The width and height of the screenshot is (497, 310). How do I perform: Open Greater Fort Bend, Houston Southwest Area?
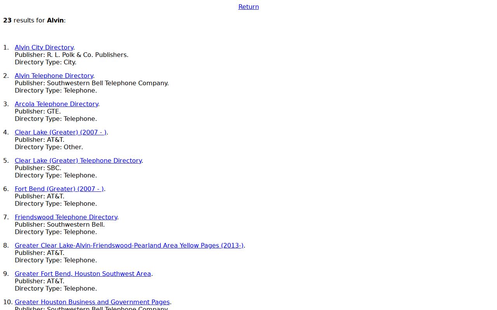click(x=83, y=274)
